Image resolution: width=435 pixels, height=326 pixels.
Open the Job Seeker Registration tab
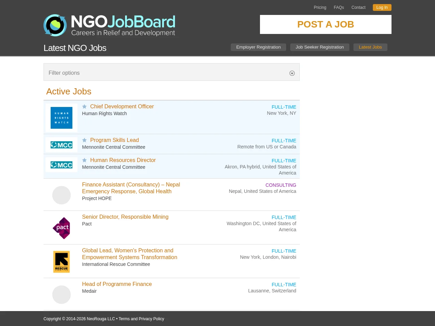(x=320, y=47)
